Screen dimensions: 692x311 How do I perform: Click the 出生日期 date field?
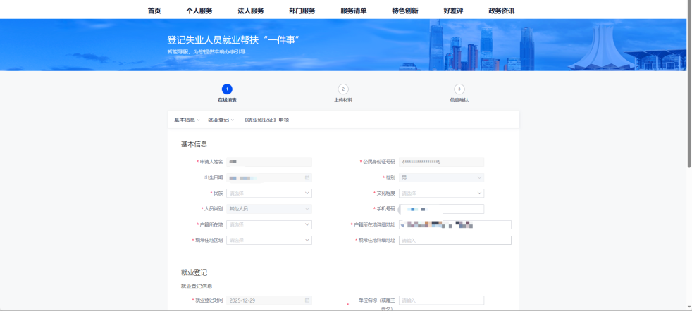pos(269,177)
